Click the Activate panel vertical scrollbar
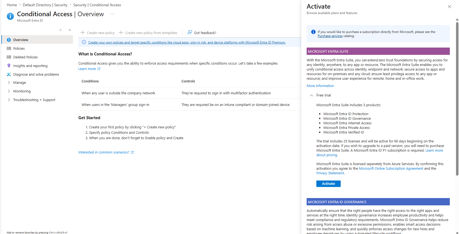 [x=457, y=99]
